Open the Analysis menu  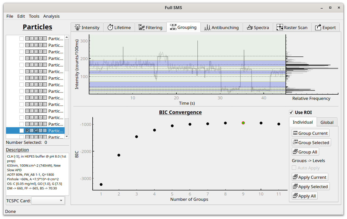tap(51, 16)
